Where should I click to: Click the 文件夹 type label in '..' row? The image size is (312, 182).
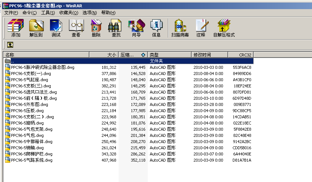pos(156,61)
